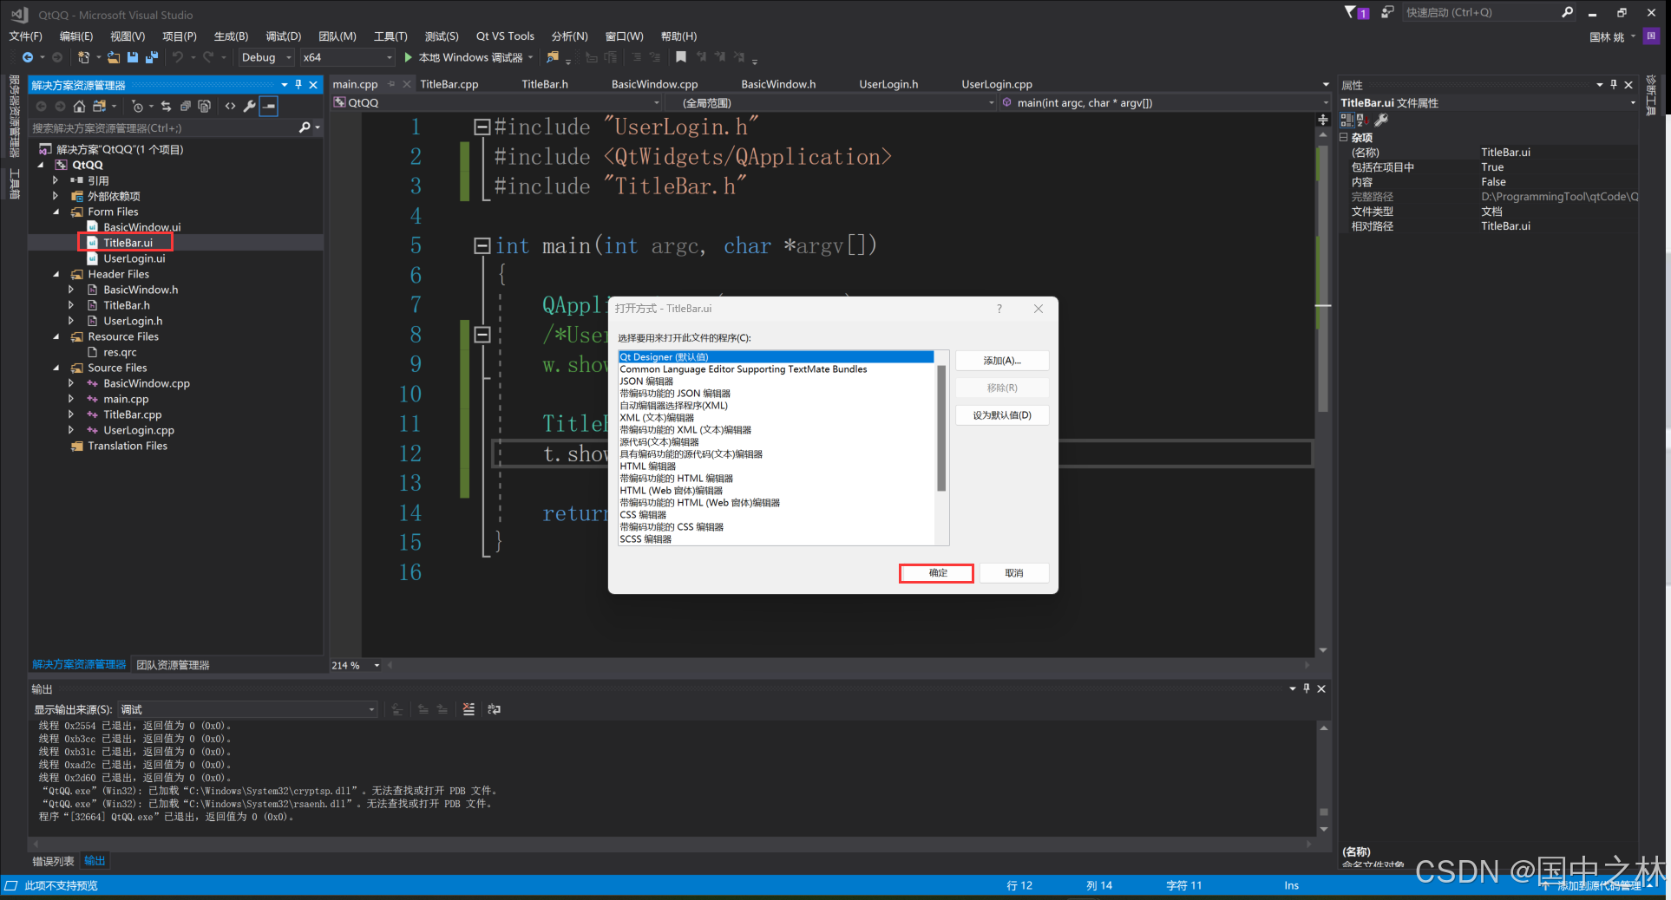Collapse the main function fold at line 5
The width and height of the screenshot is (1671, 900).
point(482,246)
